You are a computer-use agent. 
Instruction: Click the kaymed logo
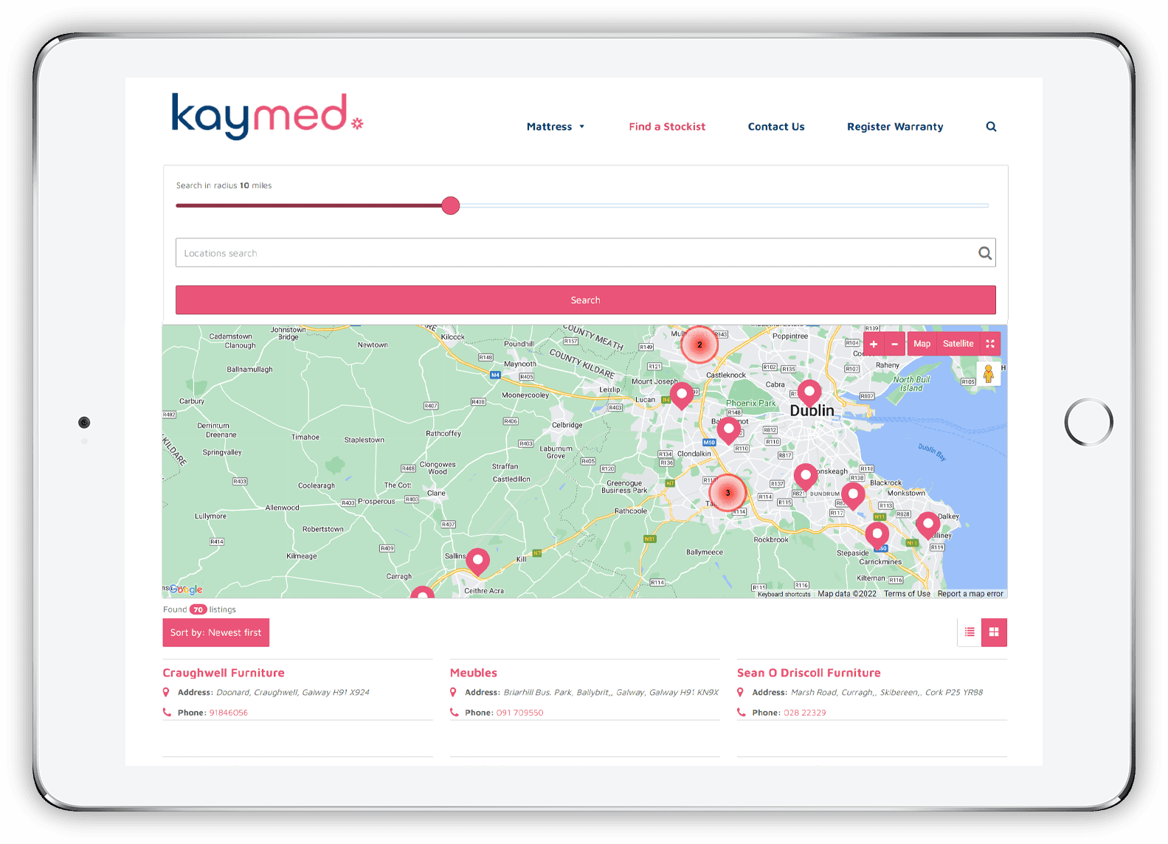coord(267,116)
